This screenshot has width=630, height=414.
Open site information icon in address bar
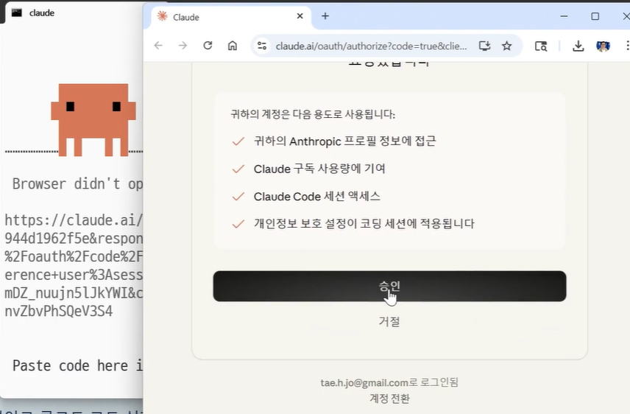tap(262, 46)
